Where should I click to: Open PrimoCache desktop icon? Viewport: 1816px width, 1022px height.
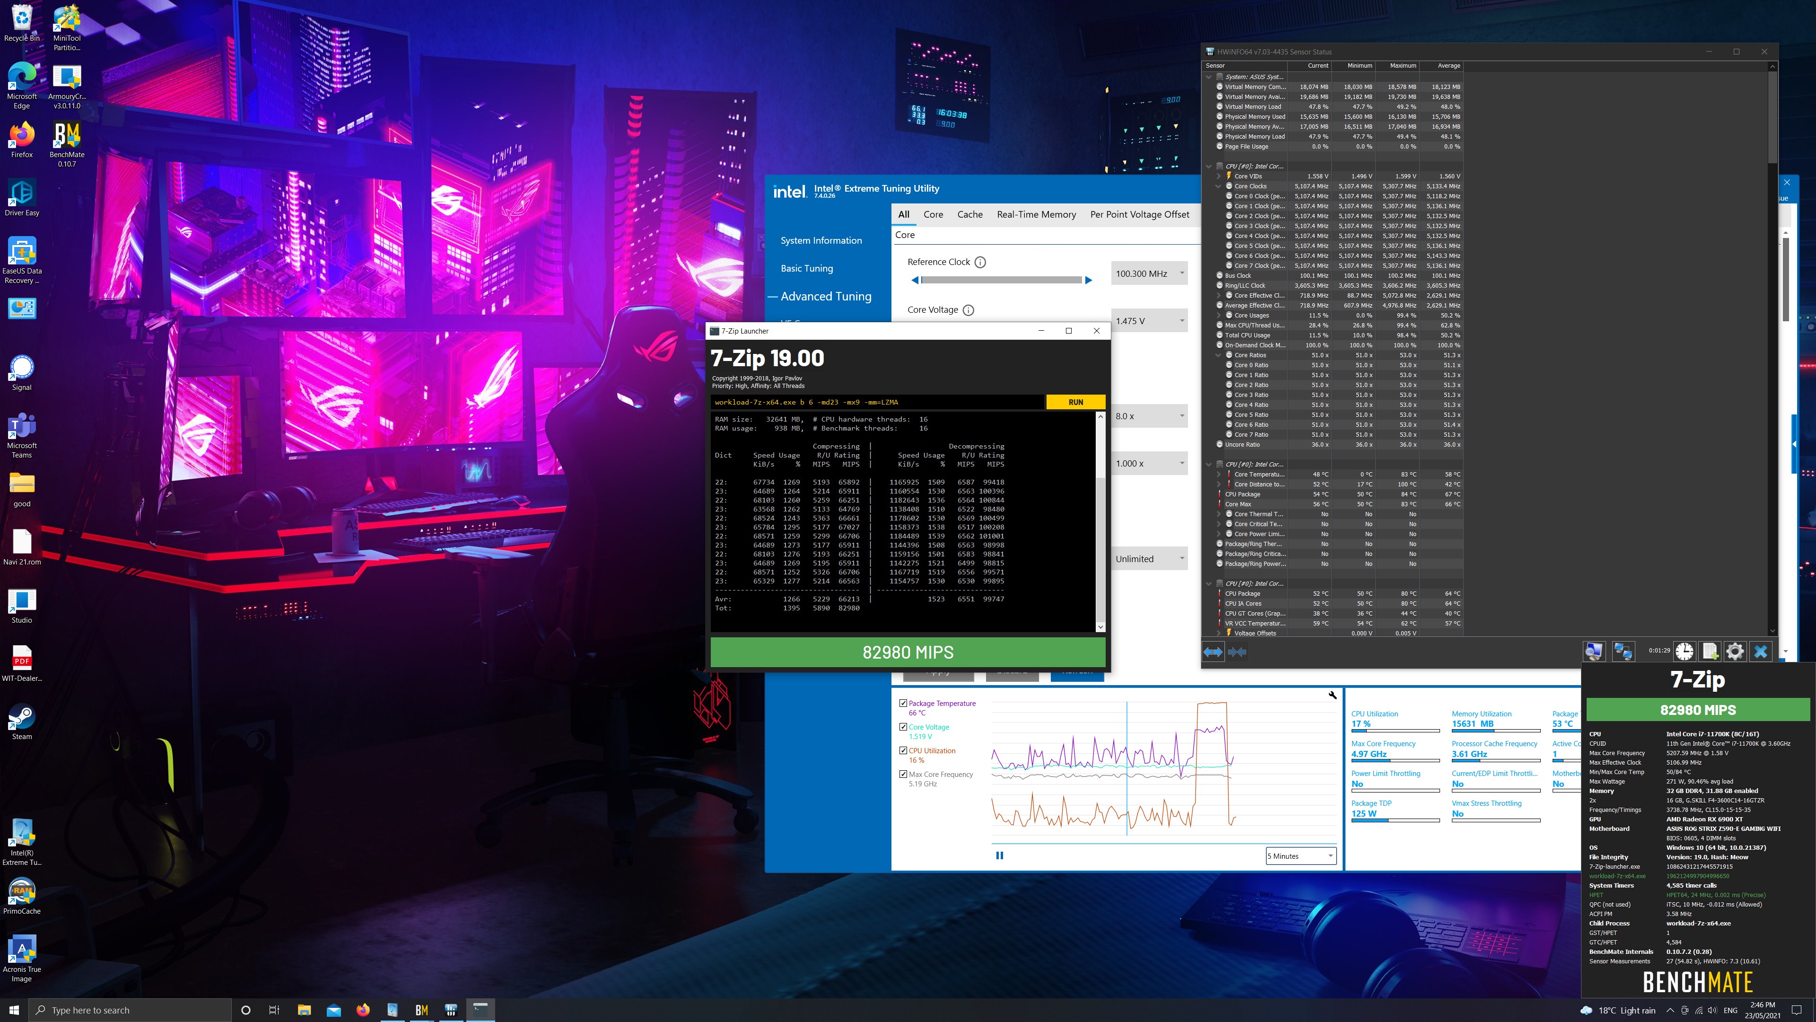22,896
